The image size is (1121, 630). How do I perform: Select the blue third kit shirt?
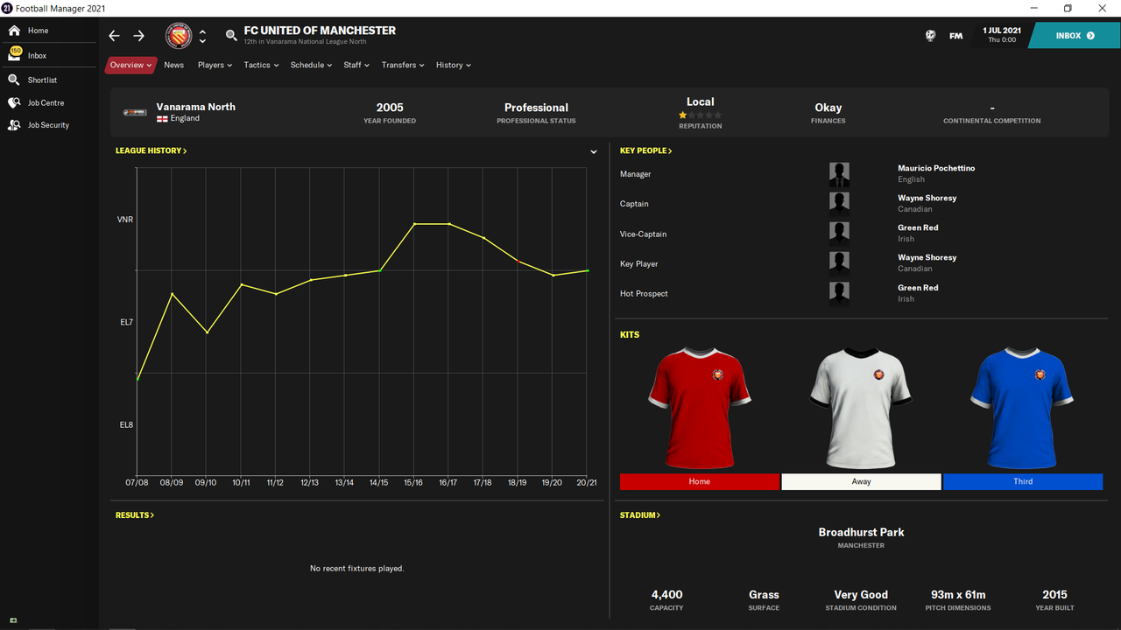[x=1022, y=408]
